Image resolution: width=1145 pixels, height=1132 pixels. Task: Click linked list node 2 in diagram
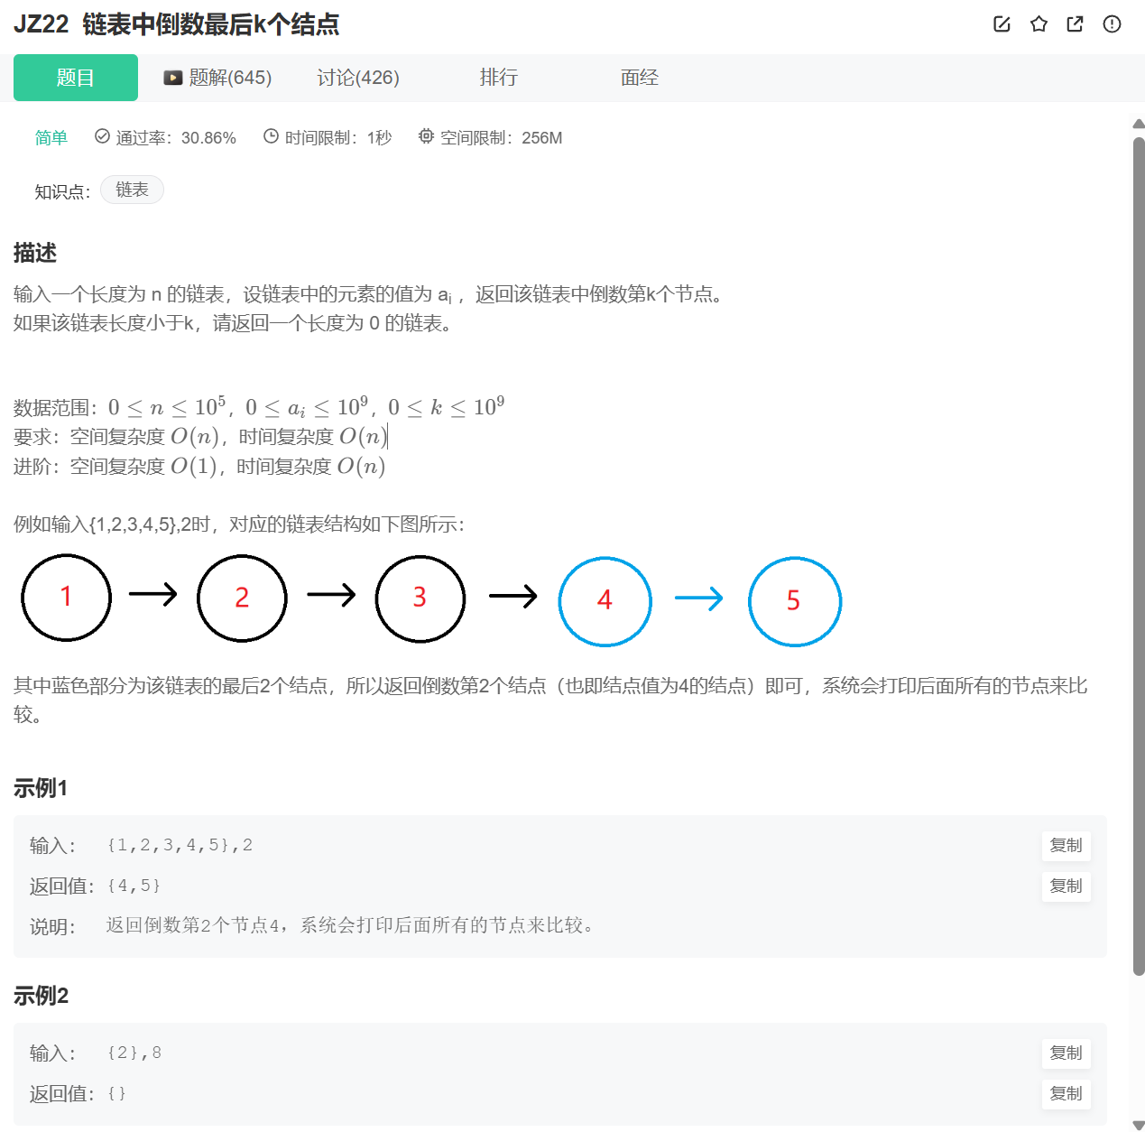point(242,598)
